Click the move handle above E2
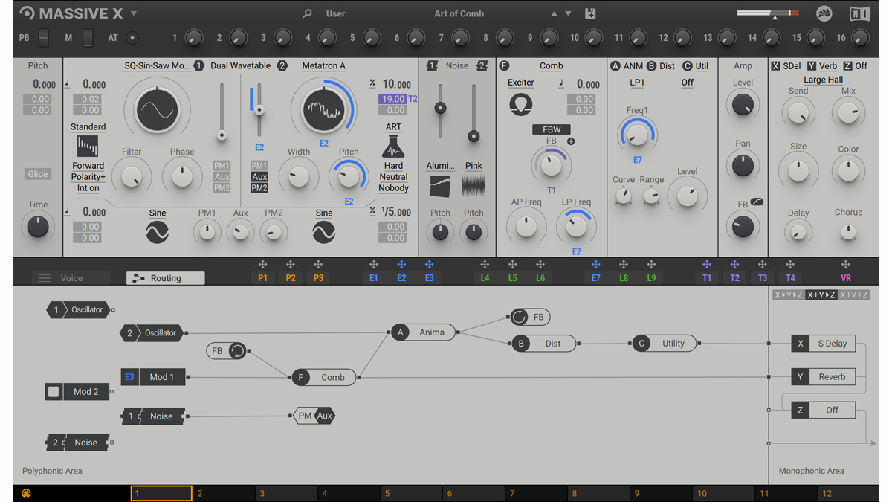892x502 pixels. (x=401, y=265)
